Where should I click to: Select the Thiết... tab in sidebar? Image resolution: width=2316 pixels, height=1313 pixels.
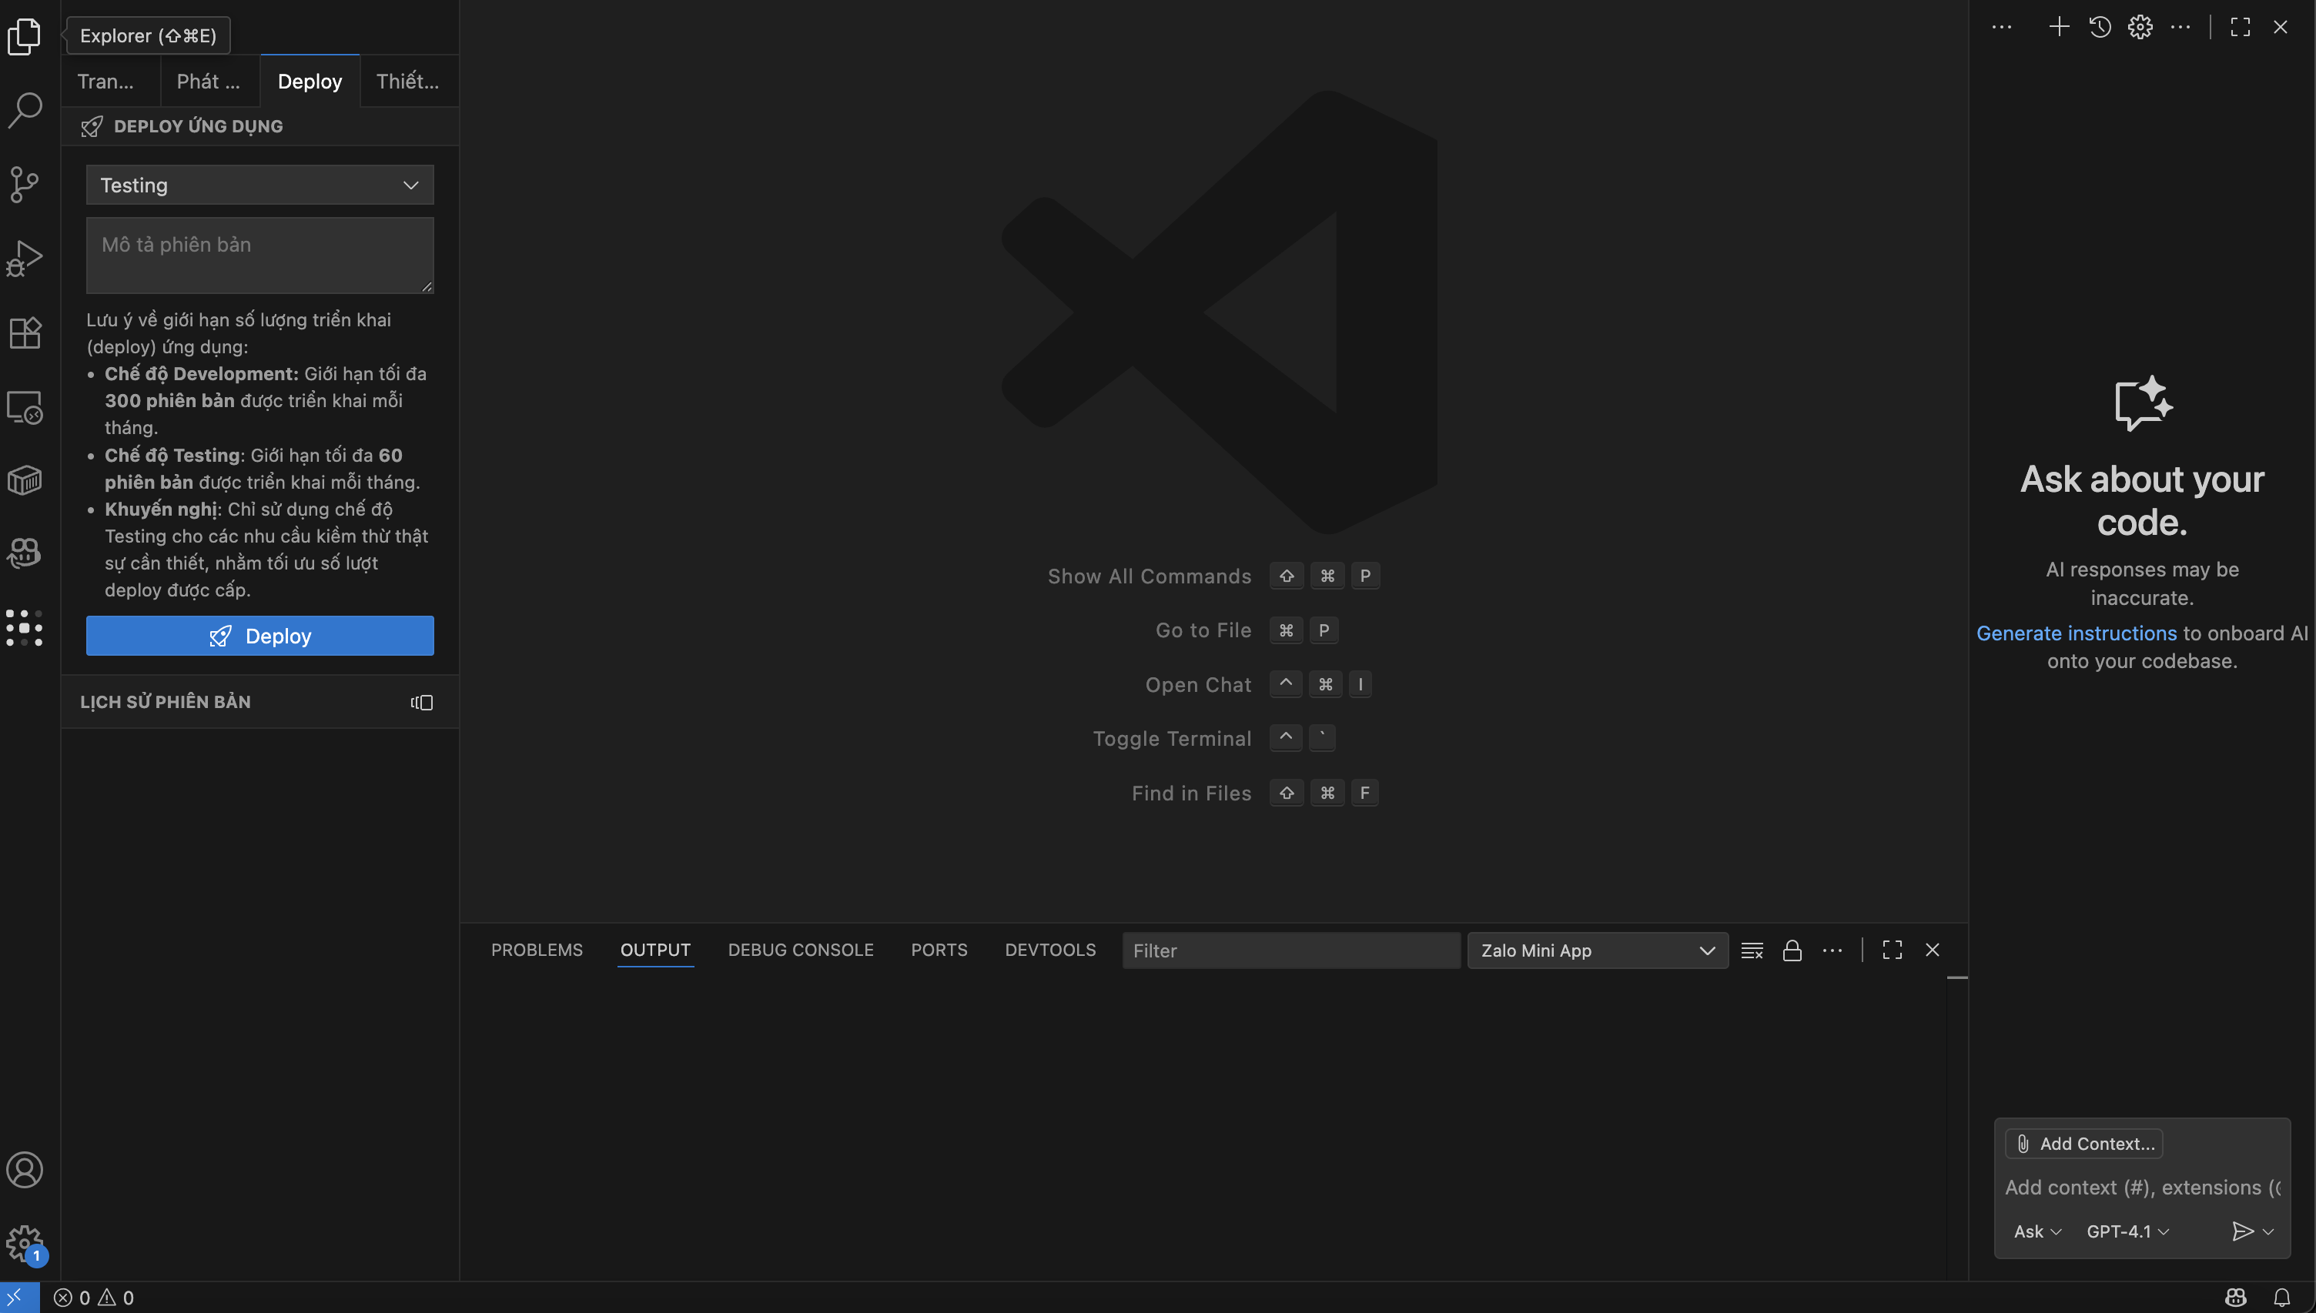tap(407, 81)
